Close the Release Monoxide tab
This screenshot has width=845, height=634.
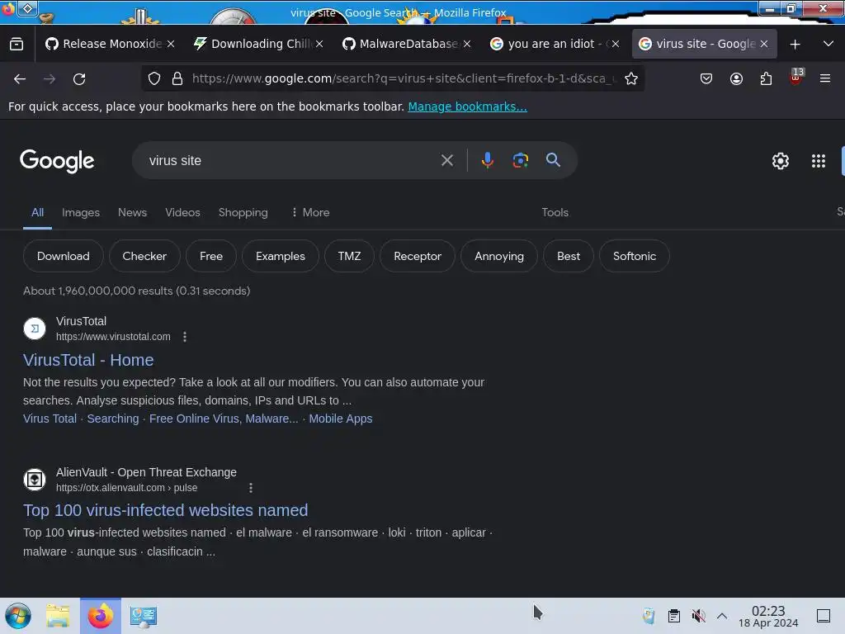coord(171,45)
